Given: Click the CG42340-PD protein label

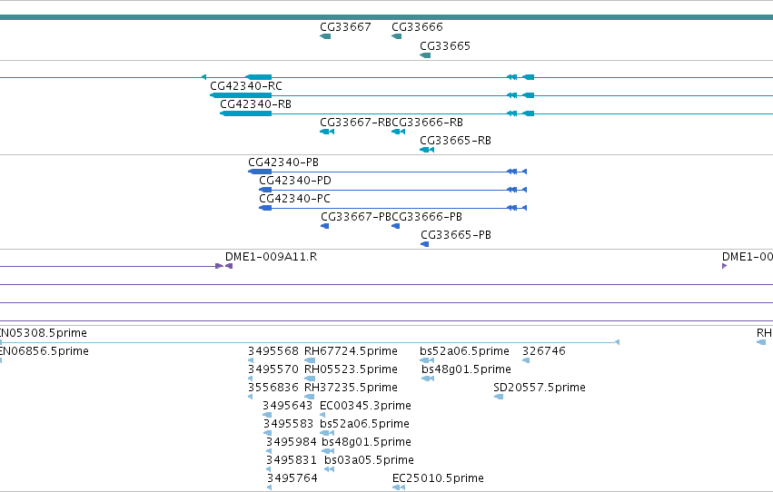Looking at the screenshot, I should 295,181.
